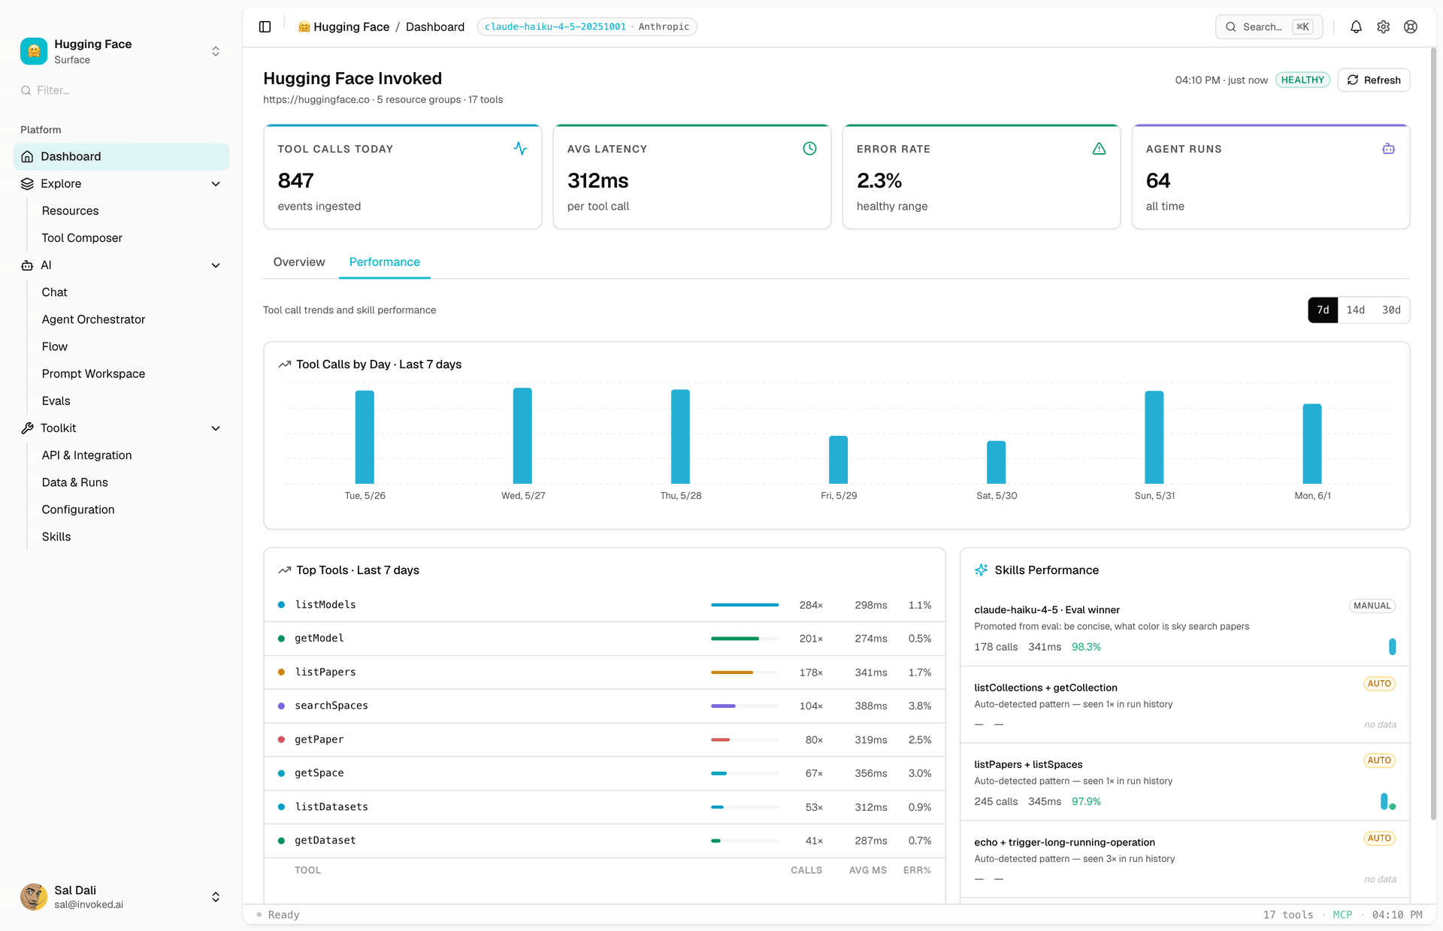Screen dimensions: 1443x931
Task: Click the Hugging Face workspace logo
Action: [x=34, y=51]
